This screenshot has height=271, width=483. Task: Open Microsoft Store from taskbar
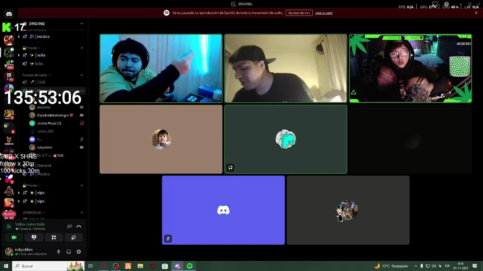click(x=165, y=266)
